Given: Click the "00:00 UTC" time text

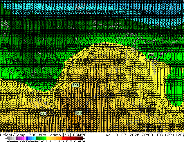Looking at the screenshot, I should click(152, 135).
